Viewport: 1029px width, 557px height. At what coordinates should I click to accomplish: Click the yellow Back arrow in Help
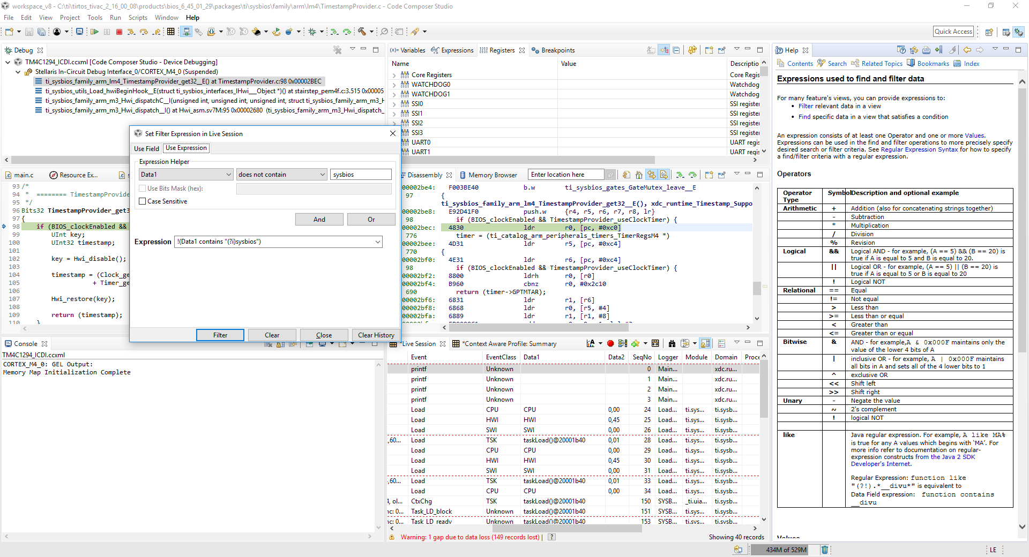click(967, 50)
